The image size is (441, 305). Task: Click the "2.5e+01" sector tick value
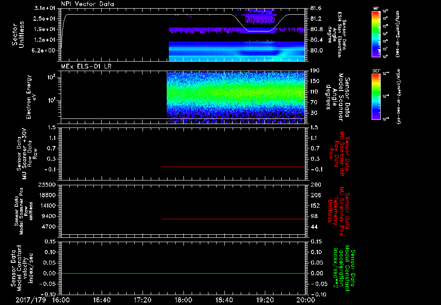click(x=44, y=19)
